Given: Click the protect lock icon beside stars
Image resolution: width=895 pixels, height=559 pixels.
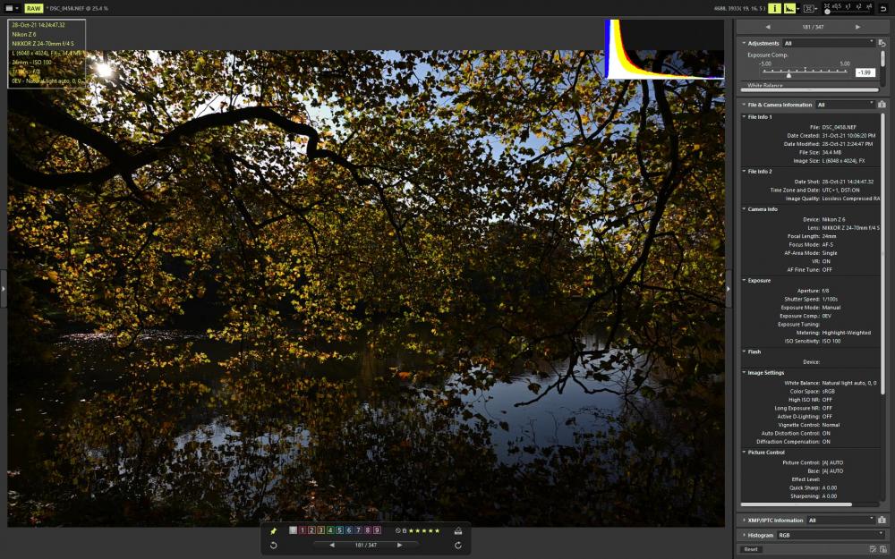Looking at the screenshot, I should pos(405,531).
